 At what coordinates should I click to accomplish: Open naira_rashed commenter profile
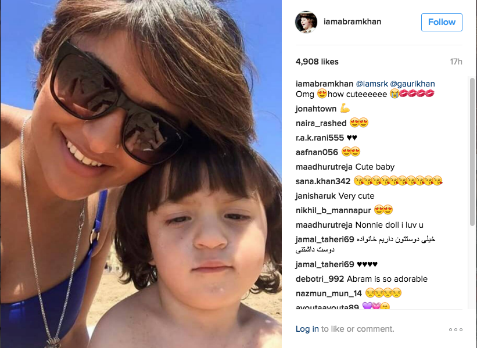[321, 123]
